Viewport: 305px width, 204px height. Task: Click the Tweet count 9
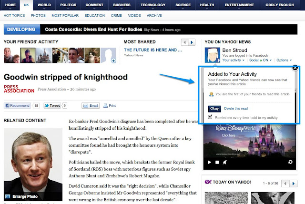[x=65, y=106]
